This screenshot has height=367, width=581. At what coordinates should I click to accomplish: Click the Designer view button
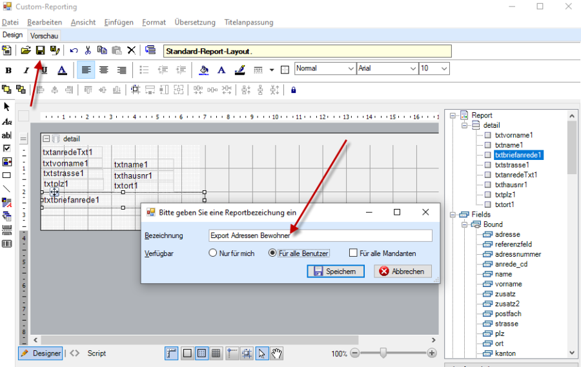coord(41,353)
